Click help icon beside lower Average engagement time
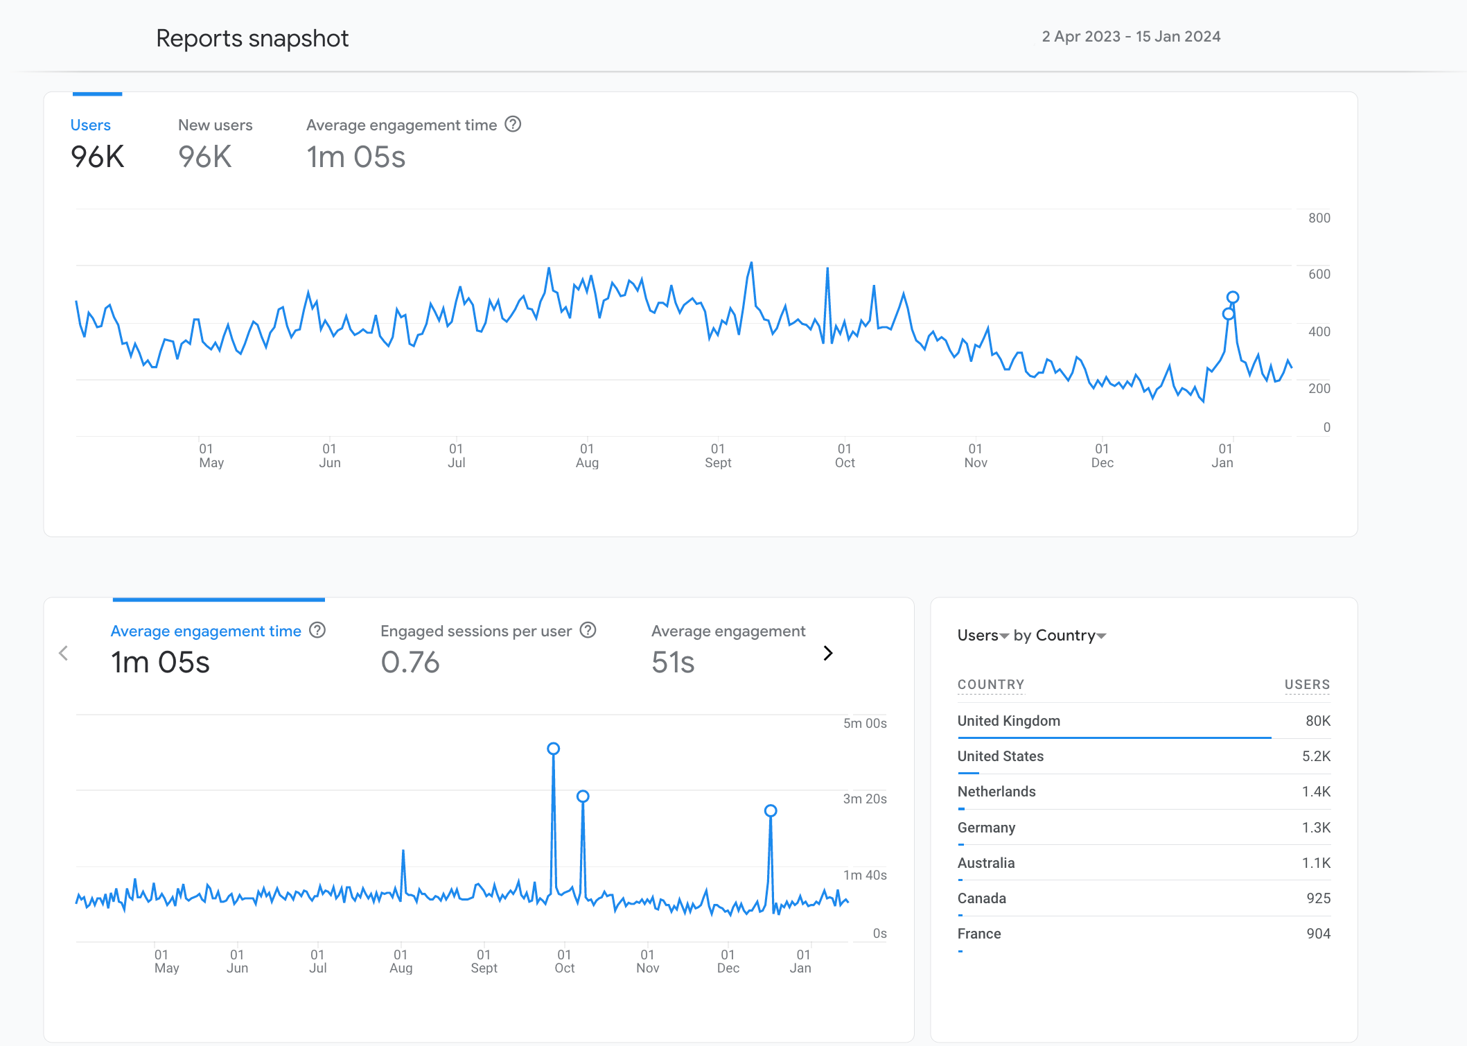1467x1046 pixels. click(317, 630)
